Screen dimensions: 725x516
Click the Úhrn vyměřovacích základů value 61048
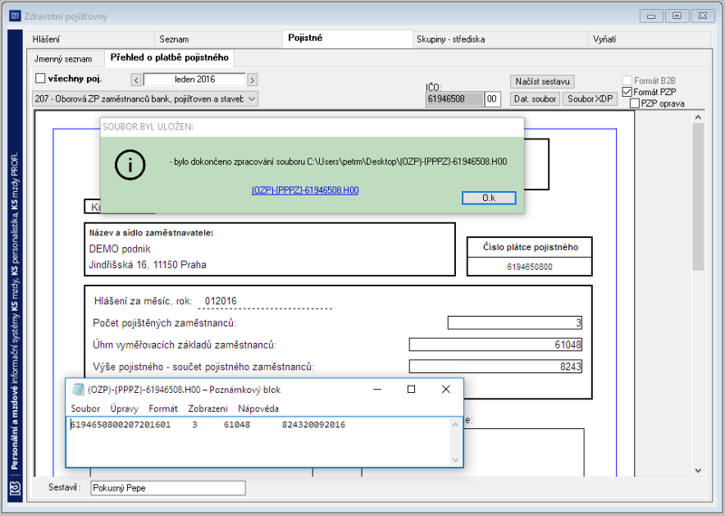[x=495, y=345]
